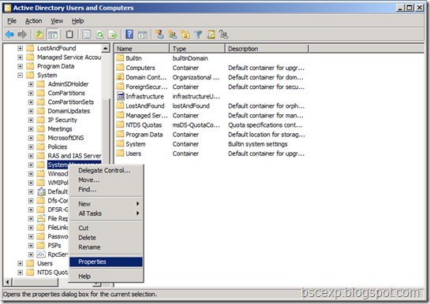Click the RpcServices icon in tree

point(41,254)
